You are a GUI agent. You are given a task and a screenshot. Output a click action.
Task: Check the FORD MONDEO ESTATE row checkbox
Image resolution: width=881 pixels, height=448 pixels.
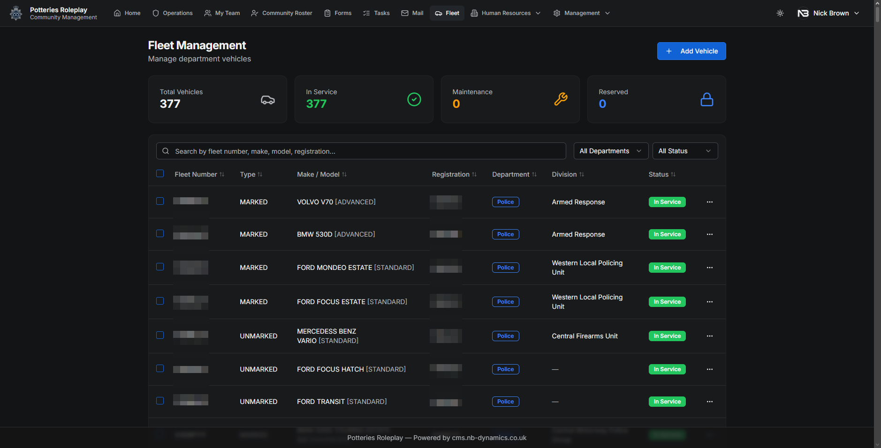click(x=160, y=267)
